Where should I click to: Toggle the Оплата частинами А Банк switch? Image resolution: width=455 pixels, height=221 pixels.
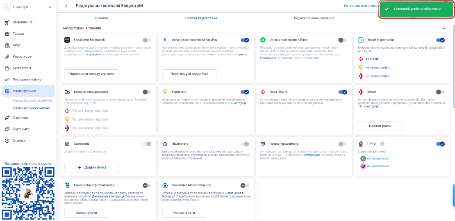click(343, 40)
